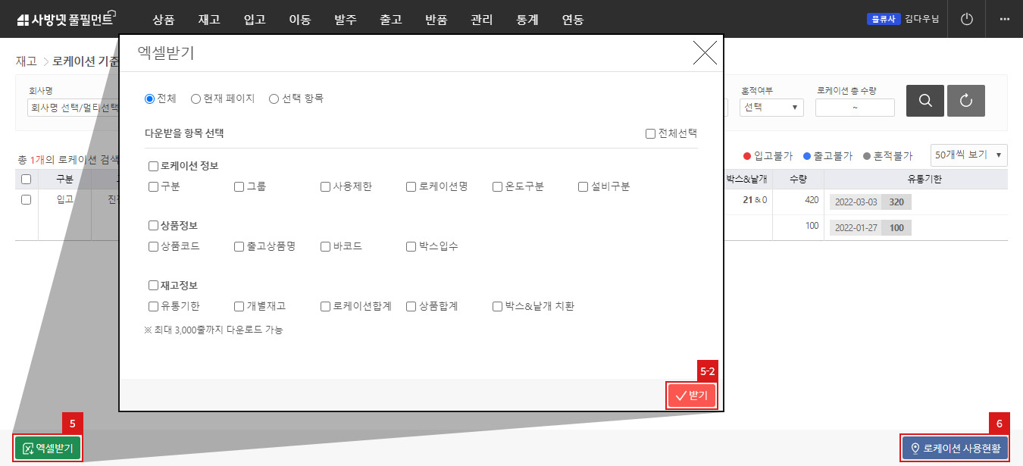Enable the 전체선택 checkbox
This screenshot has height=466, width=1023.
tap(649, 133)
